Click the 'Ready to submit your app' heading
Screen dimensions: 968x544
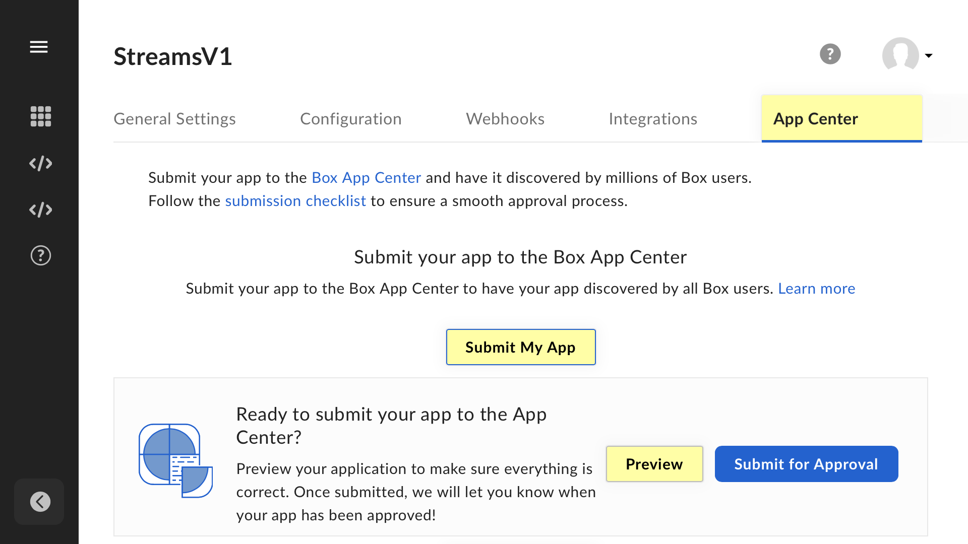[391, 426]
